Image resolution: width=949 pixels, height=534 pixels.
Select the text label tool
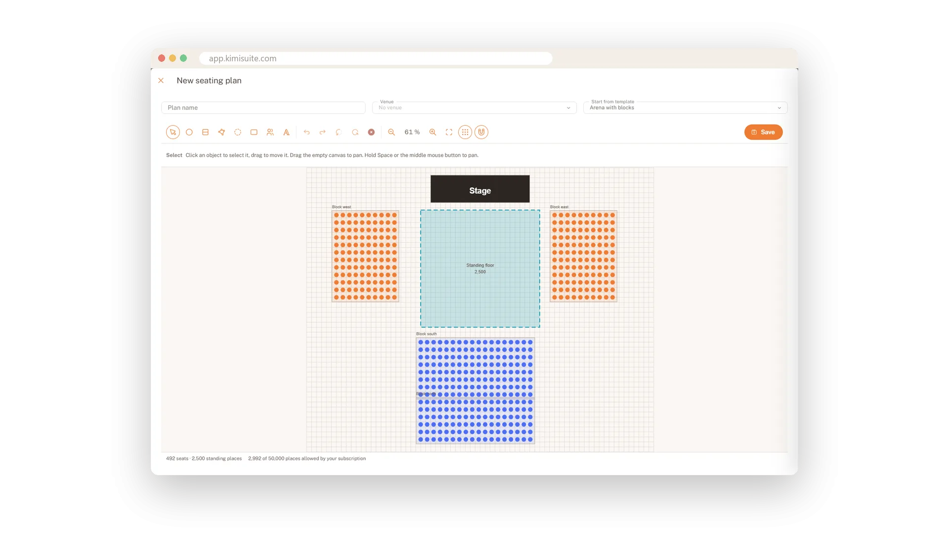(286, 132)
